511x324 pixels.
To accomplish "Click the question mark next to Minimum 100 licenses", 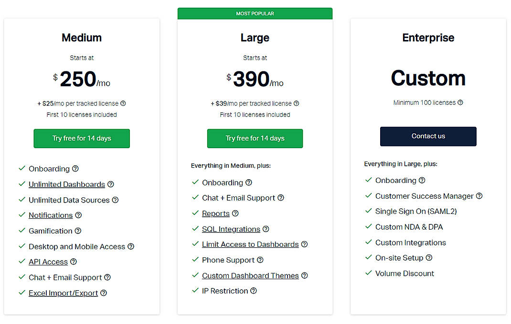I will pos(460,102).
